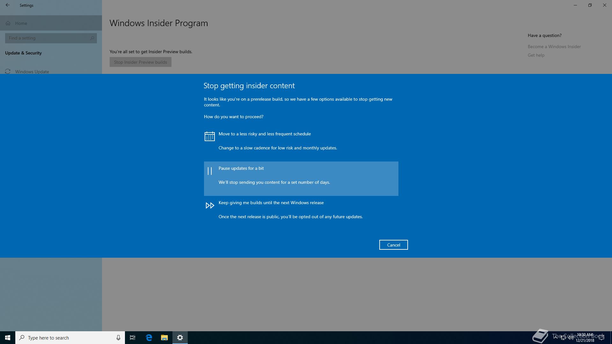
Task: Click the calendar icon for the slower schedule
Action: pos(209,136)
